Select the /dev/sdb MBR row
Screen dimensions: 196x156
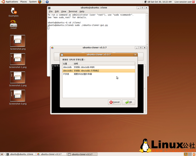(x=99, y=67)
